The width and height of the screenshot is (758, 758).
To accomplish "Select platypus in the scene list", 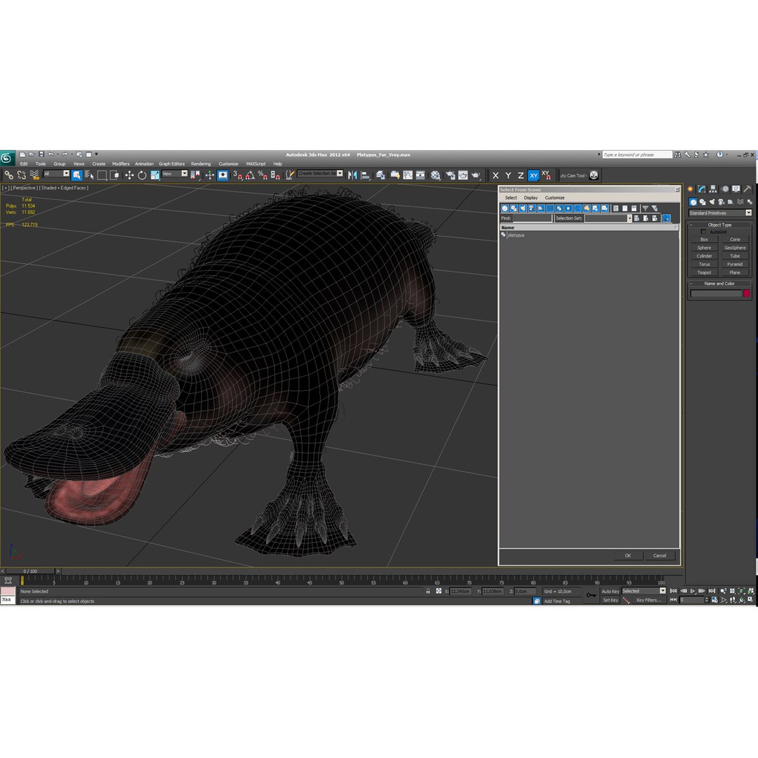I will pyautogui.click(x=516, y=235).
